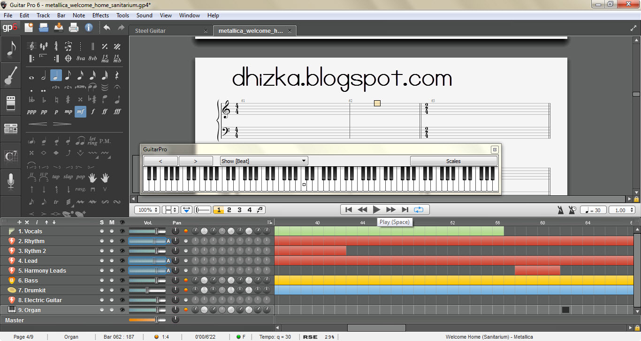Open the page layout view selector
This screenshot has width=641, height=341.
pos(170,210)
